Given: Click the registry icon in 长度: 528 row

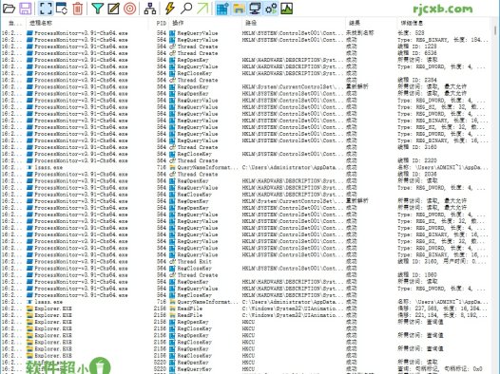Looking at the screenshot, I should (172, 33).
